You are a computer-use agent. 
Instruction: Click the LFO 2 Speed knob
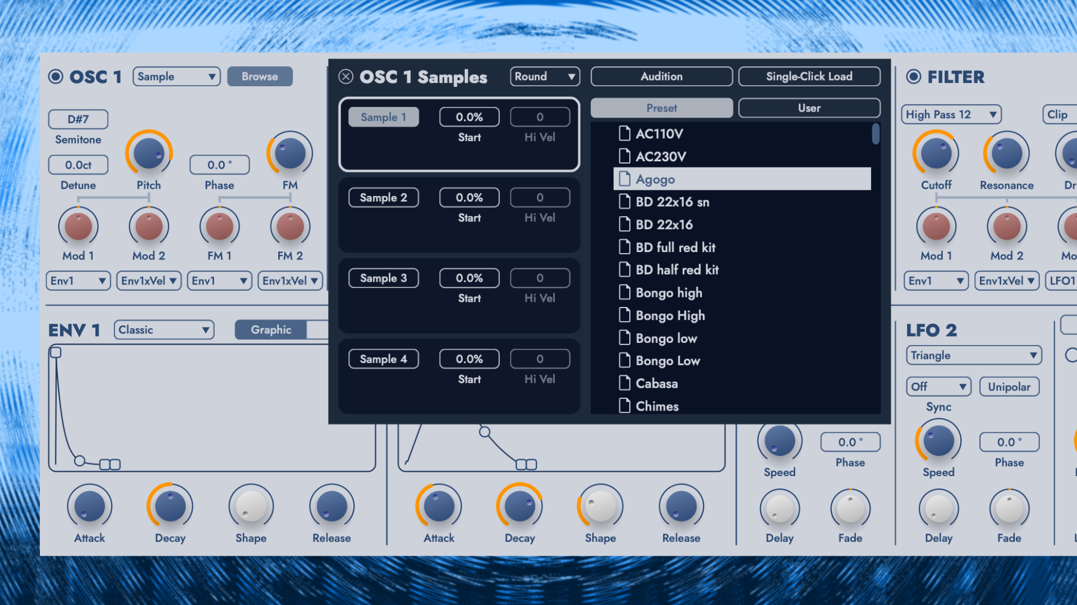[x=938, y=441]
